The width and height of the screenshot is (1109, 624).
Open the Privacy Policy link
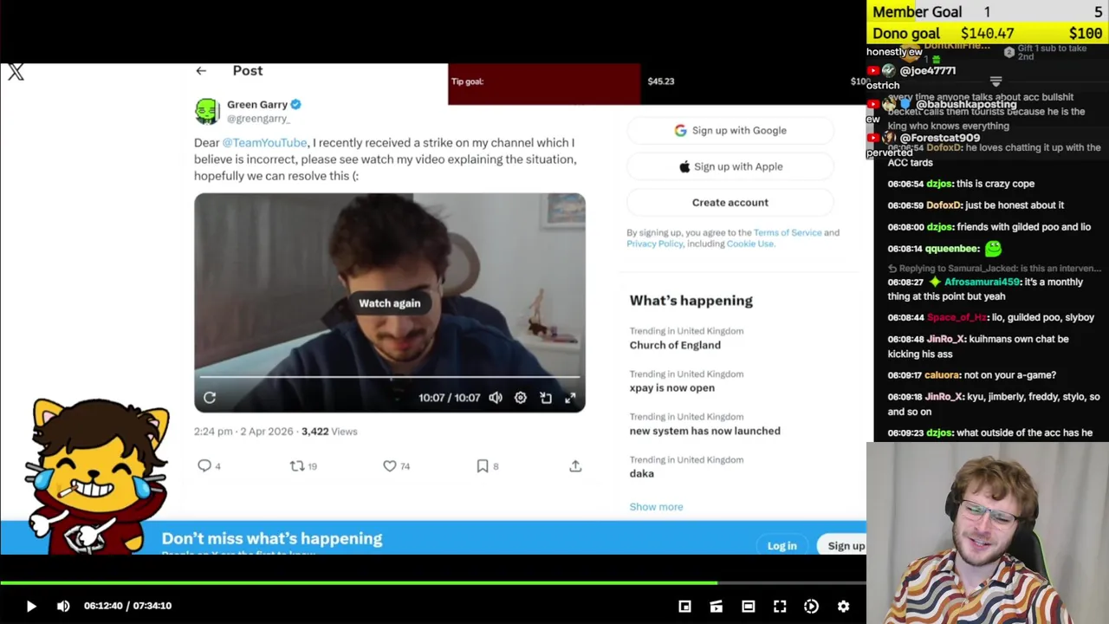click(655, 244)
